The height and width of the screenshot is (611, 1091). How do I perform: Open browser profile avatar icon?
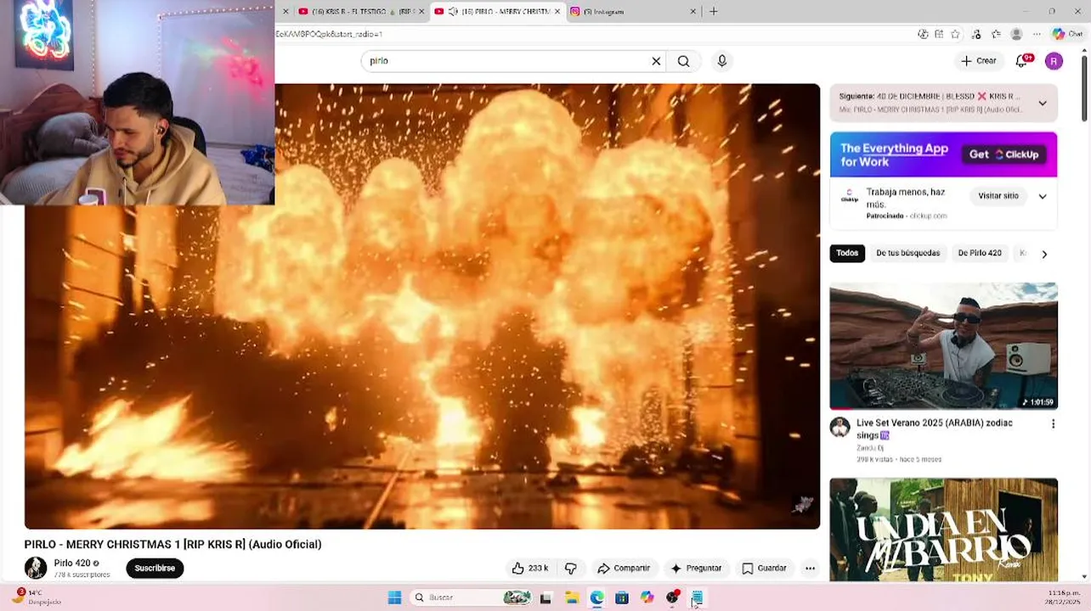click(x=1016, y=34)
